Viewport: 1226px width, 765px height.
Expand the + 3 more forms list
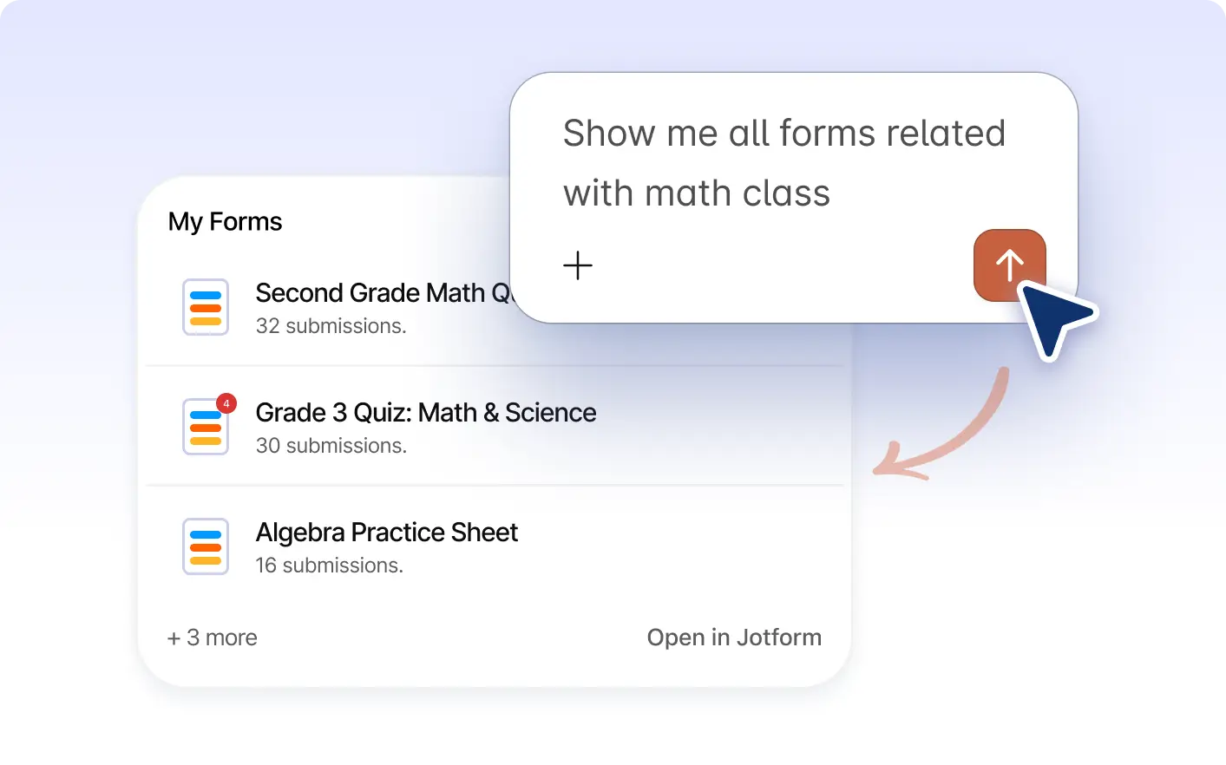click(x=213, y=637)
